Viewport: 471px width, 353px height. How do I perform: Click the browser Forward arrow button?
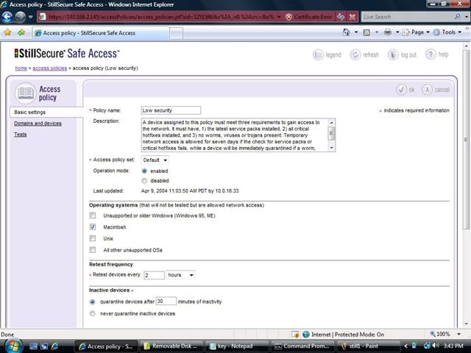21,17
